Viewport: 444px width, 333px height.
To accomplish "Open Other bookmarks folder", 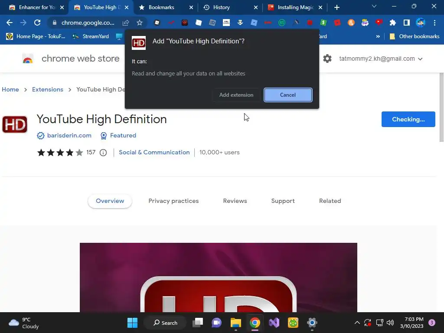I will pyautogui.click(x=415, y=36).
